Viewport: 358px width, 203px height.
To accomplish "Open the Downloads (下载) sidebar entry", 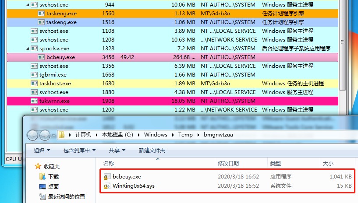I will tap(53, 177).
